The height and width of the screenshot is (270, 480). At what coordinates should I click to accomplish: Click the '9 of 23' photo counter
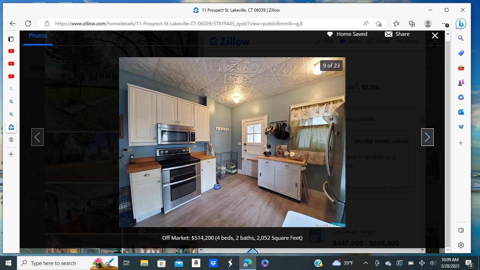[331, 65]
